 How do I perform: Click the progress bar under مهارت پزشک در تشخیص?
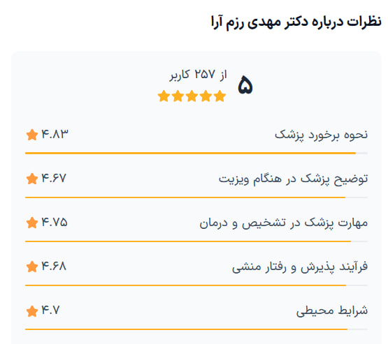196,241
